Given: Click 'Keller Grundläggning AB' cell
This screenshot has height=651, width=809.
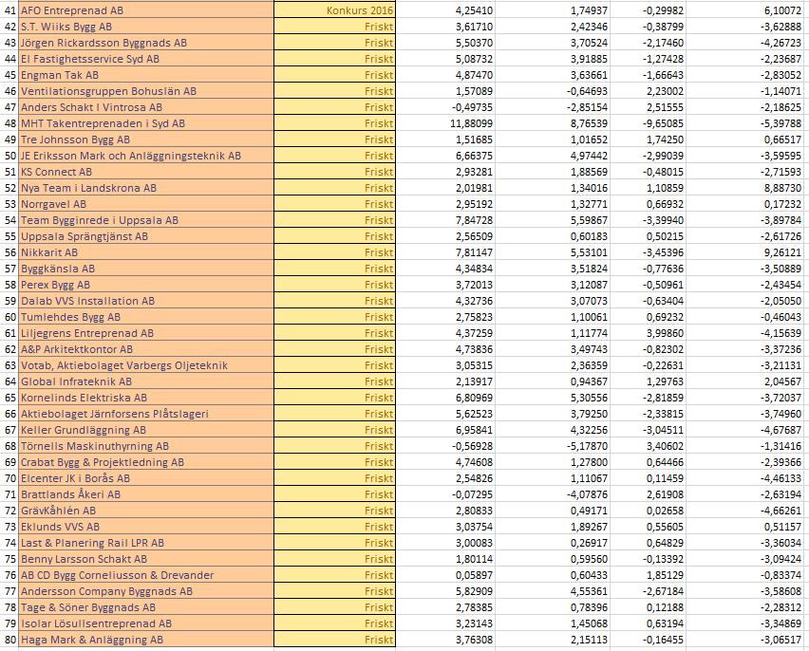Looking at the screenshot, I should pos(146,430).
